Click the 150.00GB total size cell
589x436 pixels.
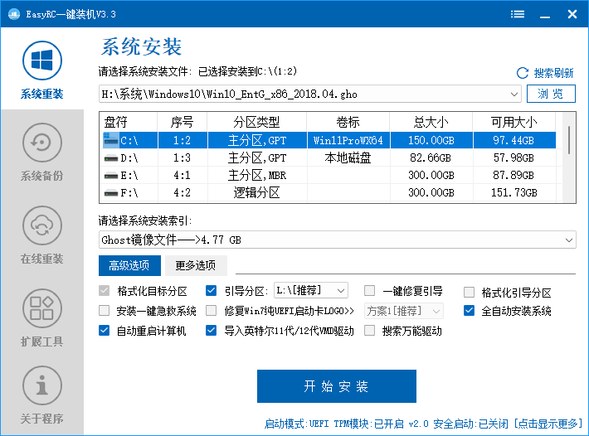(x=431, y=140)
